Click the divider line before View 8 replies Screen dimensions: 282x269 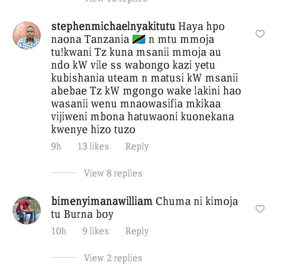64,173
